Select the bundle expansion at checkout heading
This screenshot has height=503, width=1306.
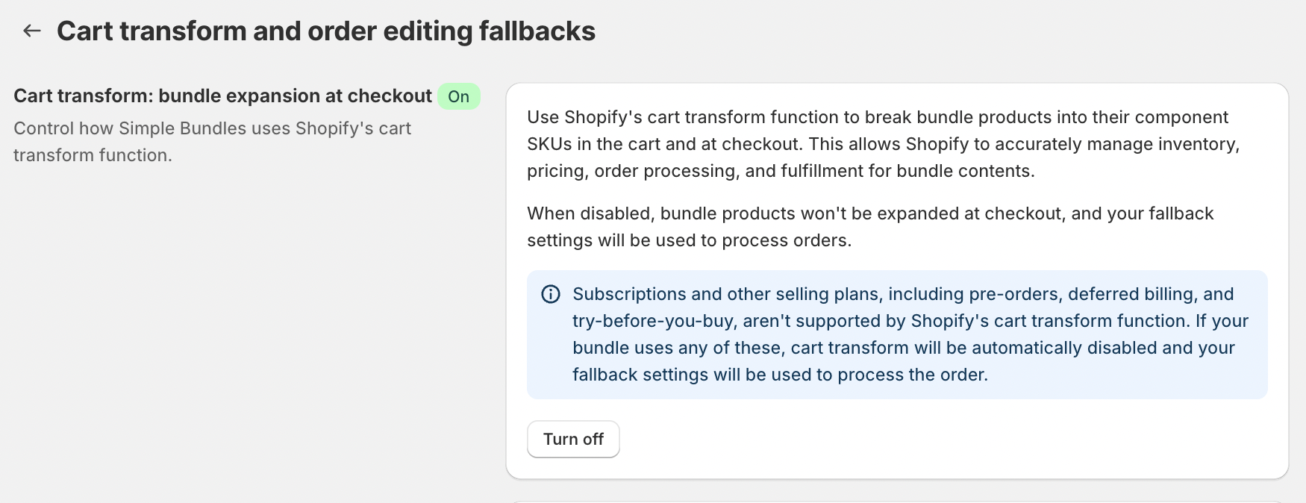point(222,96)
